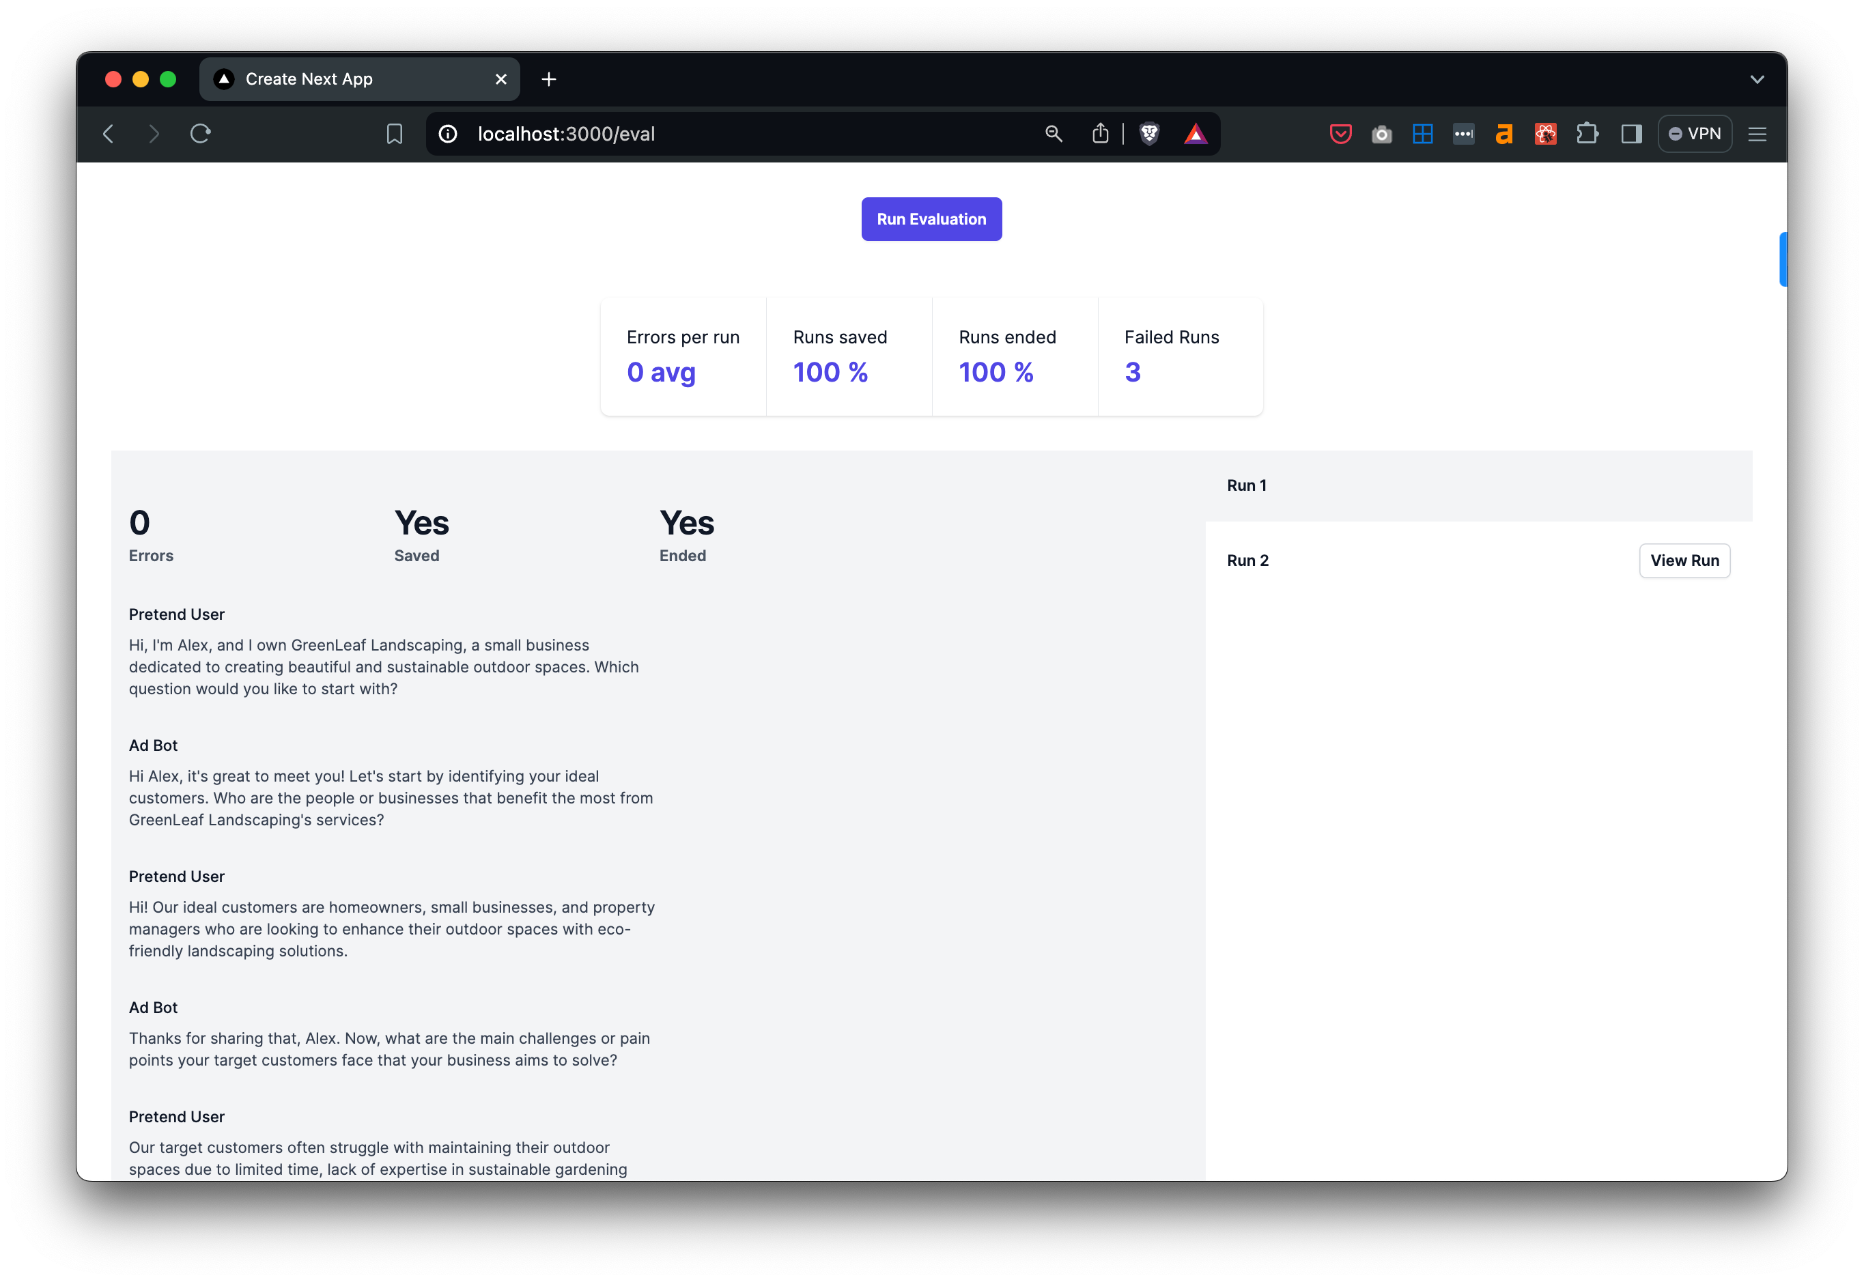The height and width of the screenshot is (1282, 1864).
Task: Click the Run Evaluation button
Action: pos(931,219)
